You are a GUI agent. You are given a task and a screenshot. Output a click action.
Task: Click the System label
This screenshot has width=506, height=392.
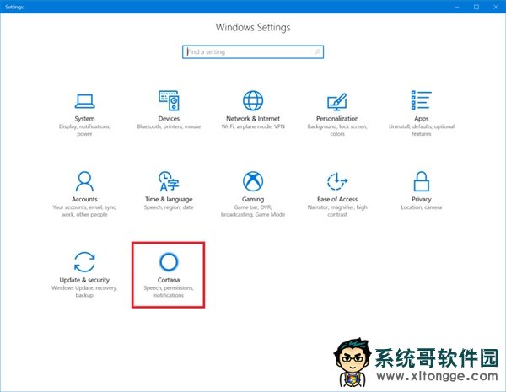[84, 119]
